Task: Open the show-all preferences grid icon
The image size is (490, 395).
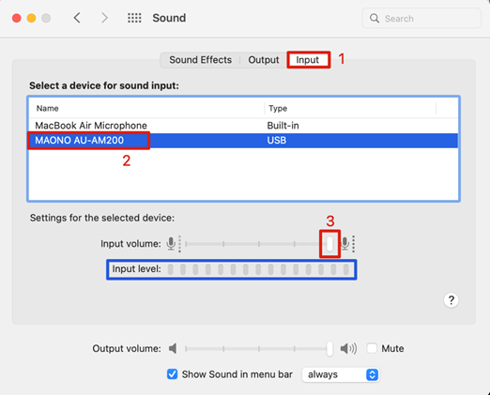Action: pyautogui.click(x=134, y=18)
